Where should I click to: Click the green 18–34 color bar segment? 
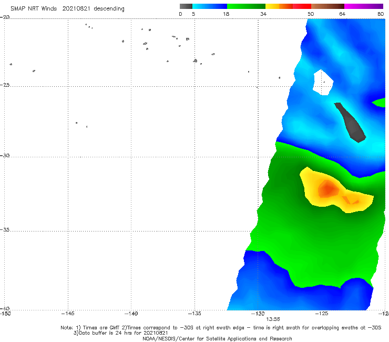tap(246, 6)
